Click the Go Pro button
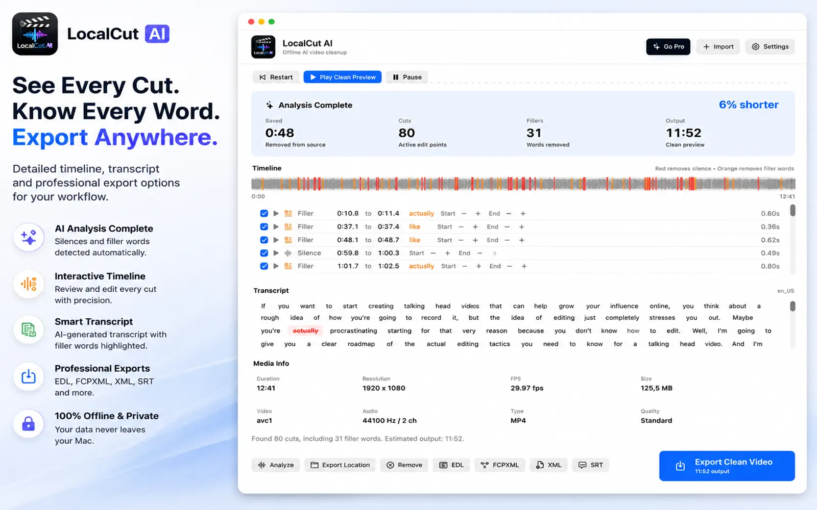The height and width of the screenshot is (510, 817). pos(668,46)
